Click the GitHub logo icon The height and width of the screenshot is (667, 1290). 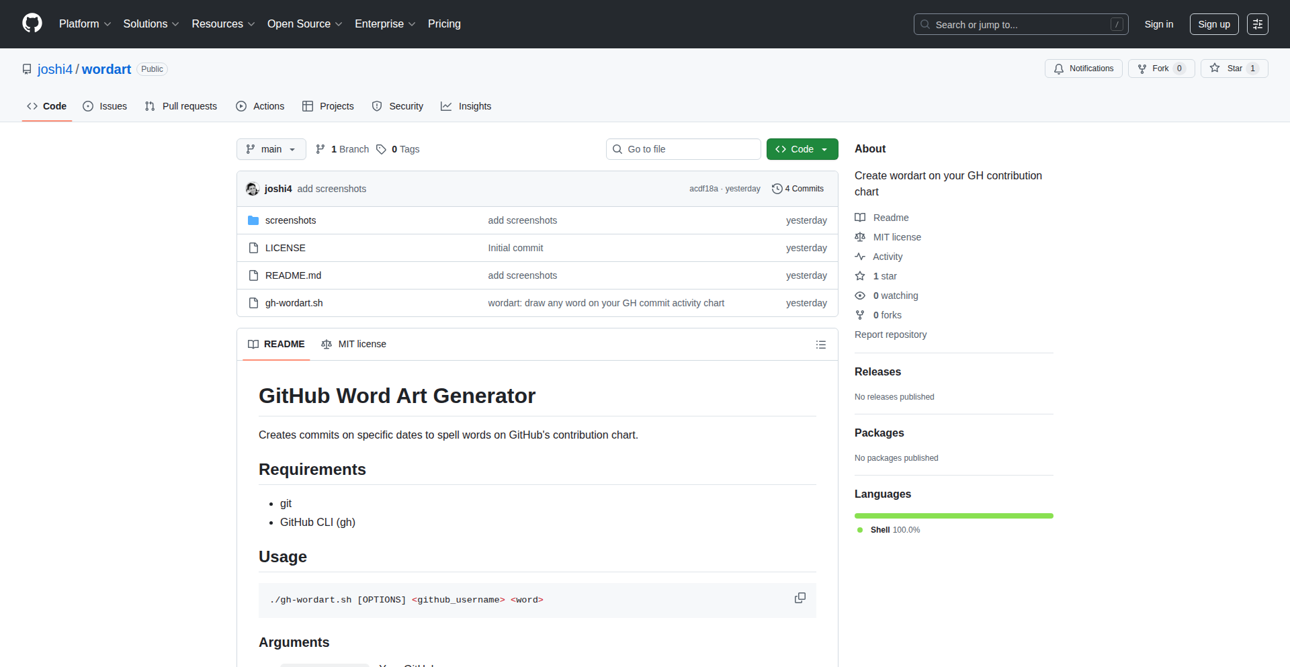[x=32, y=24]
